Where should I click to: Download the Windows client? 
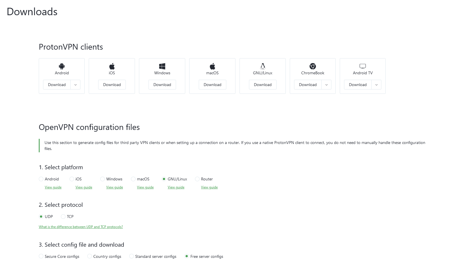pos(162,85)
